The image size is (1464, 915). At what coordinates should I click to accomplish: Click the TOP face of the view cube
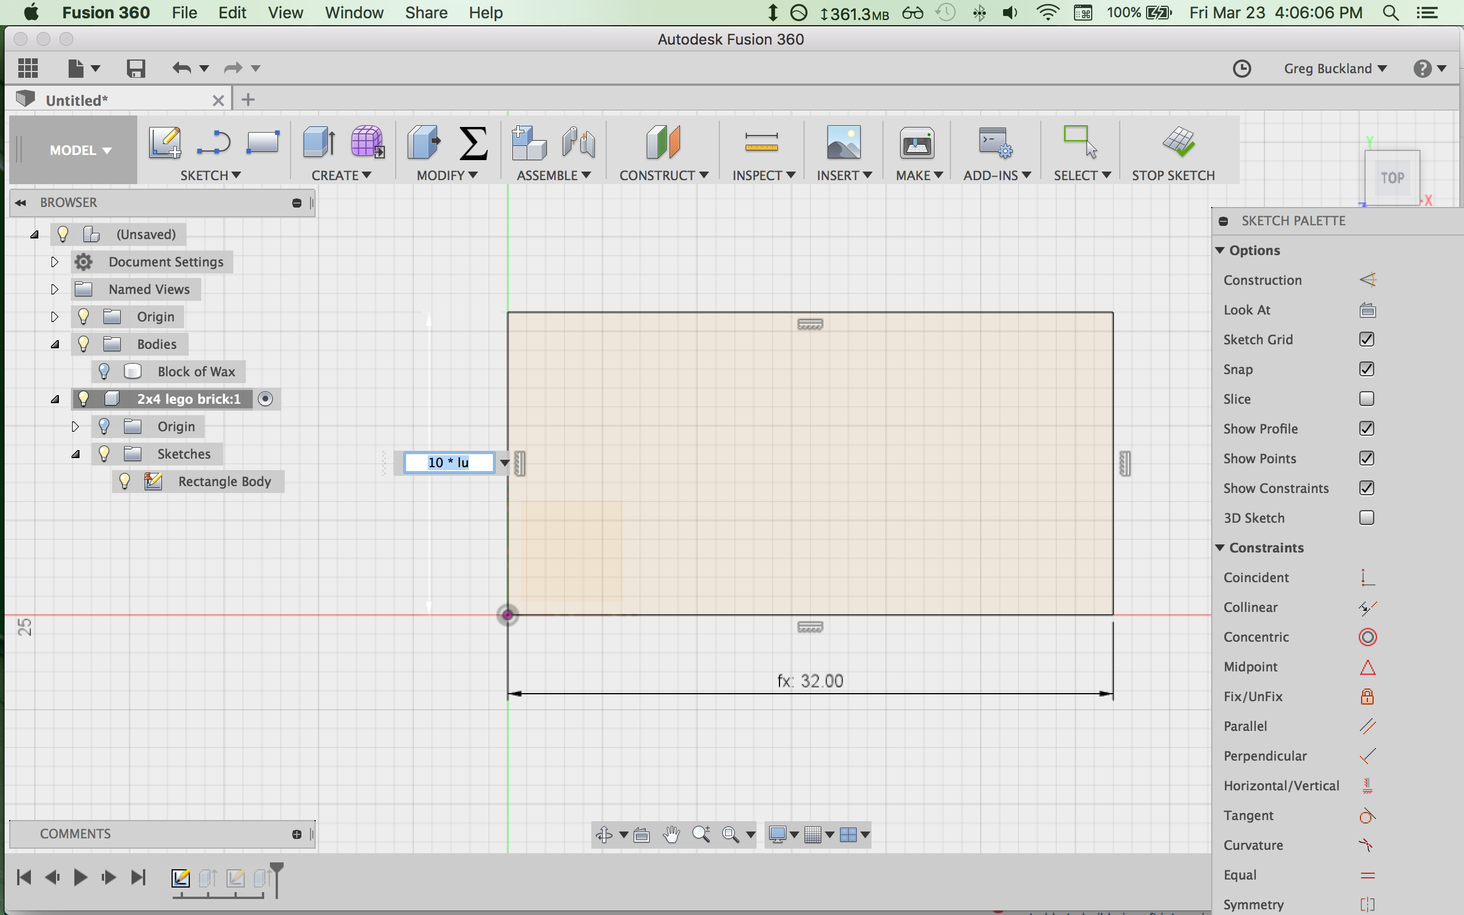click(1392, 178)
